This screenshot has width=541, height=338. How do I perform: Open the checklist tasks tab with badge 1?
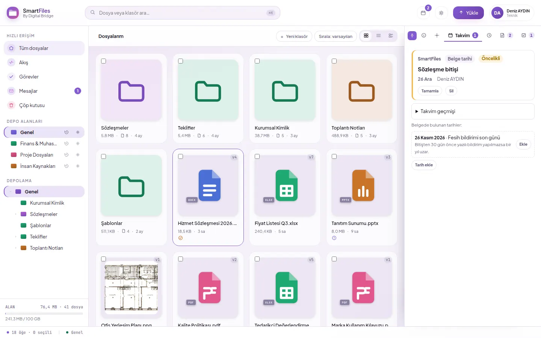(x=527, y=35)
